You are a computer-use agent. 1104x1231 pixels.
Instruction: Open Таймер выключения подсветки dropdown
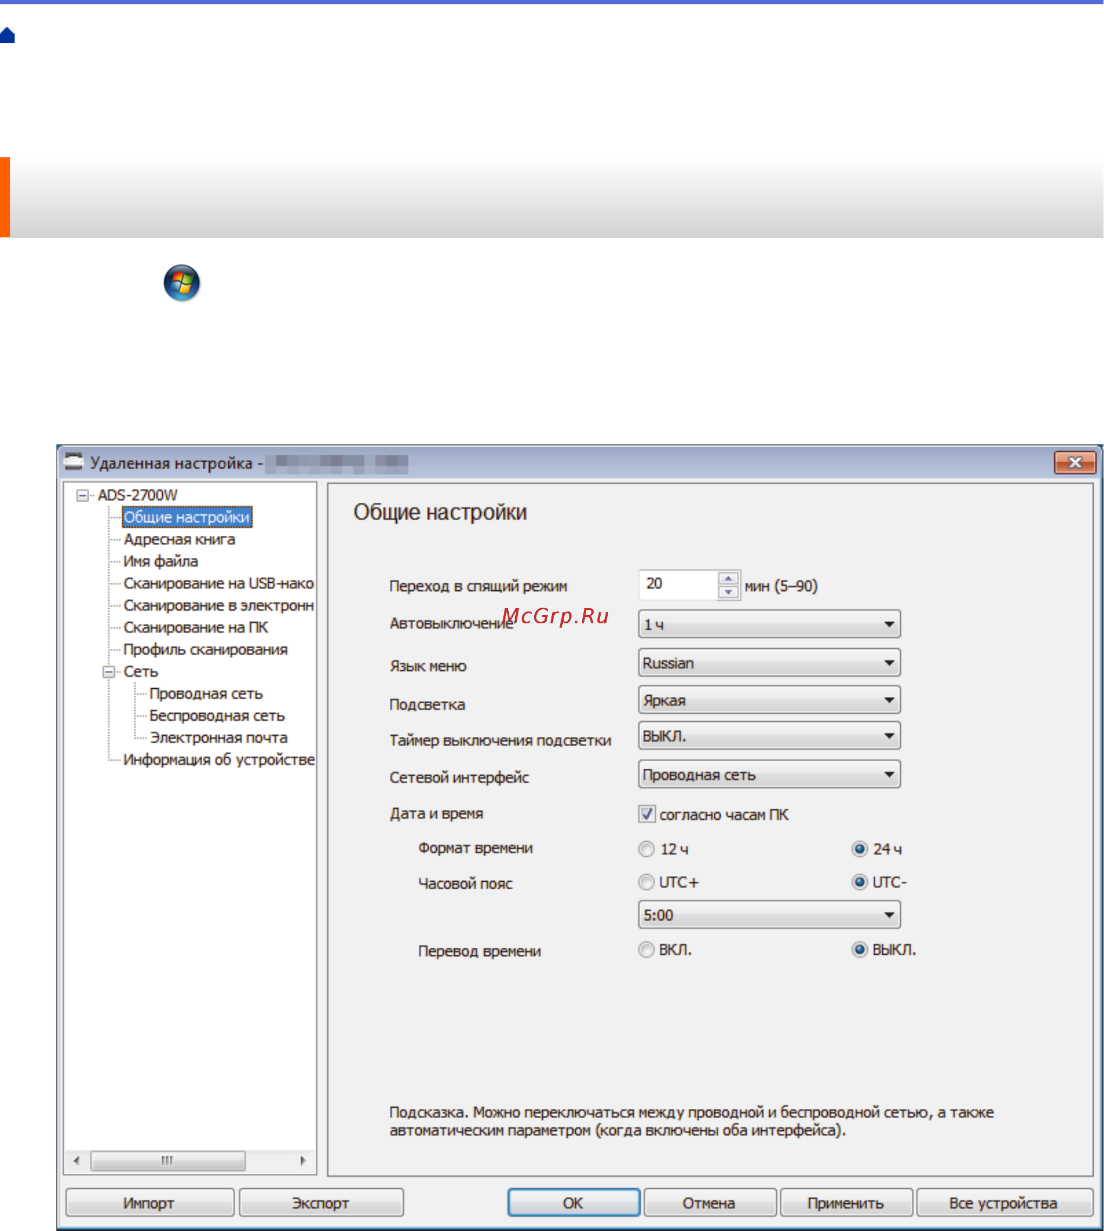click(769, 736)
